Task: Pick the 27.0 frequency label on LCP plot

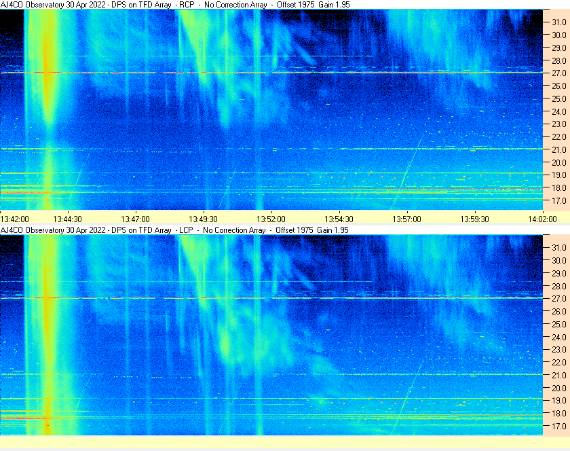Action: (559, 298)
